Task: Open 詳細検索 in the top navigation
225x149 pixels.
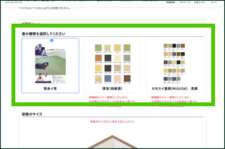Action: click(171, 2)
